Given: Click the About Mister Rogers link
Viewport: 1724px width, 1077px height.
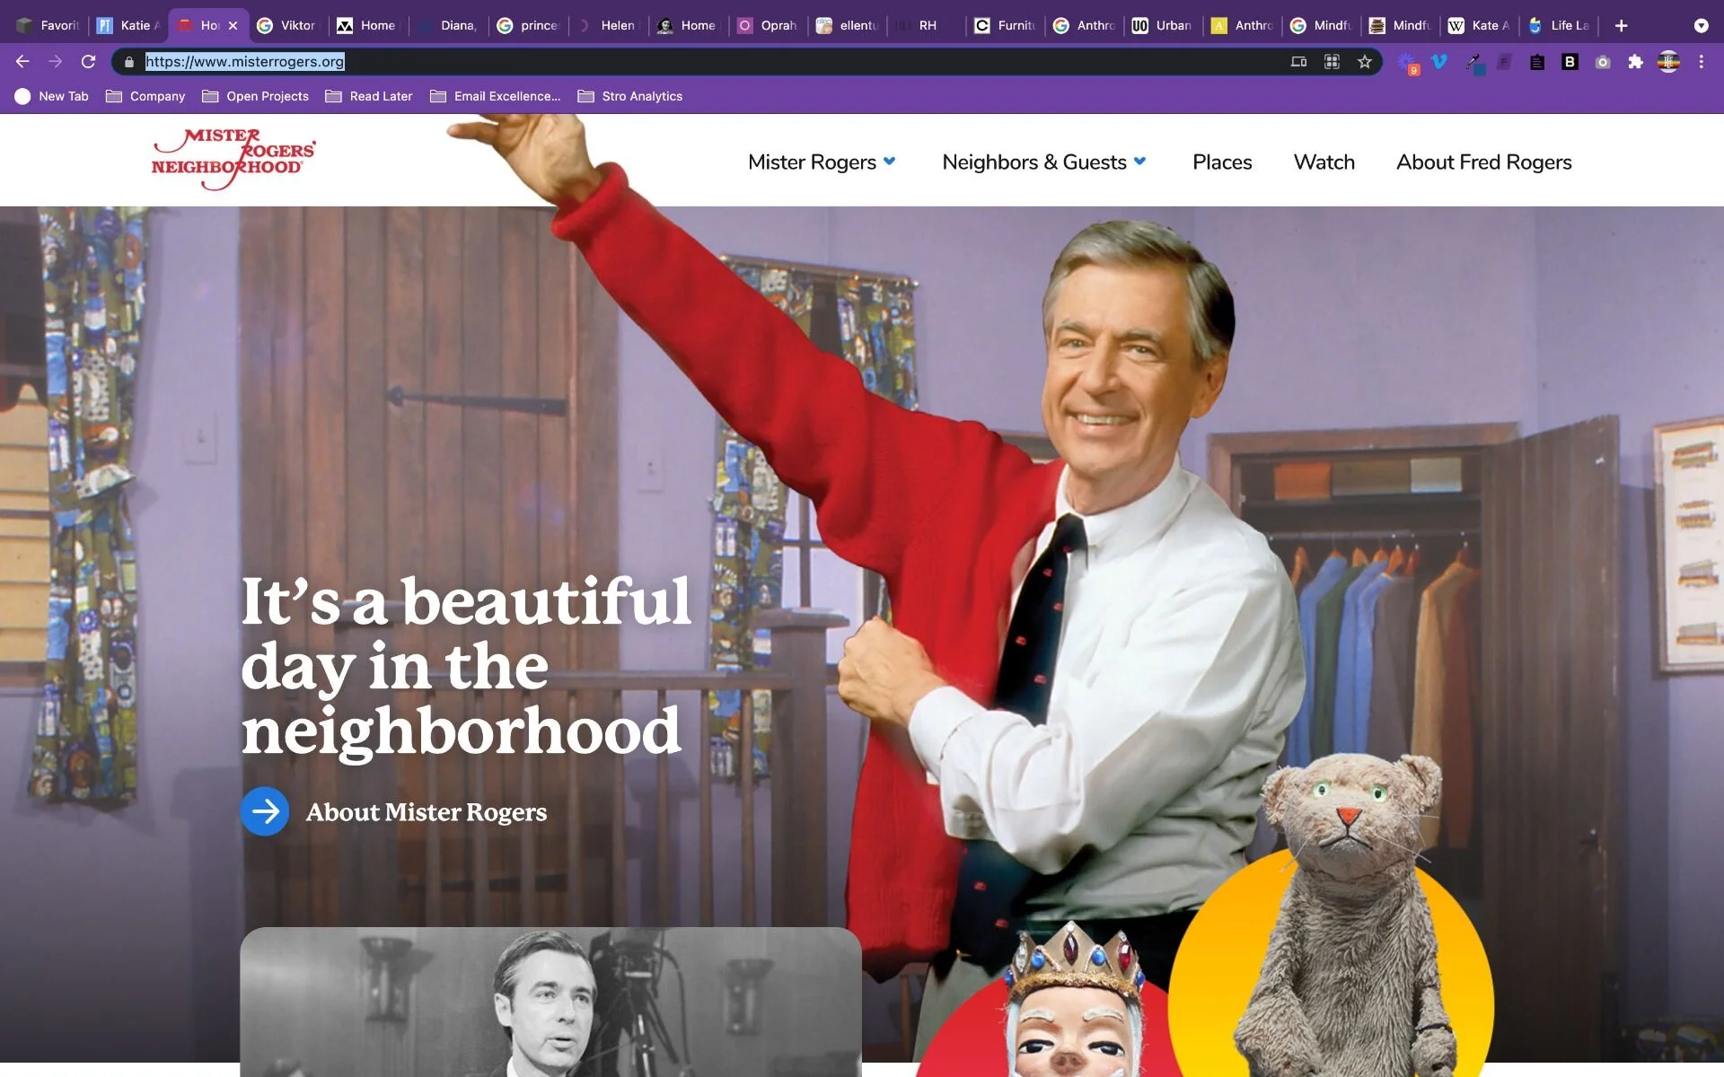Looking at the screenshot, I should 427,812.
